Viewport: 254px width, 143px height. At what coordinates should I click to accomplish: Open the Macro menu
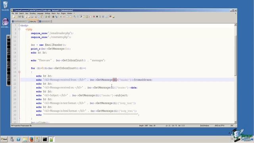tap(54, 14)
